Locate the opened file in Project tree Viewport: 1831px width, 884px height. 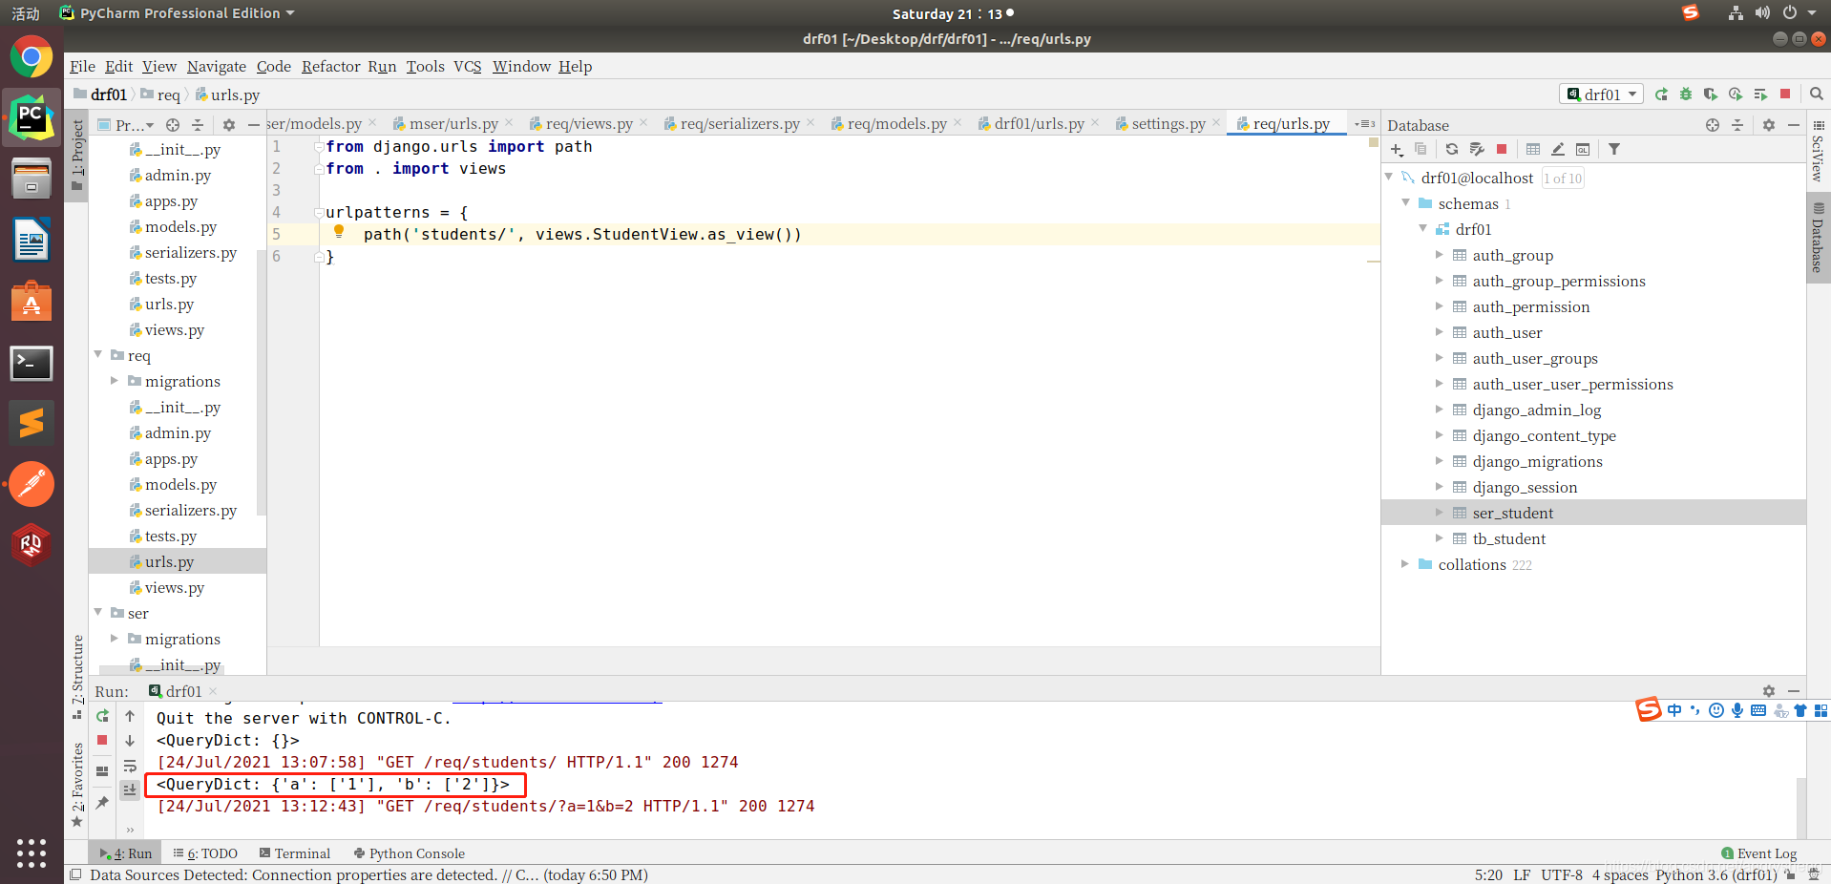[173, 125]
